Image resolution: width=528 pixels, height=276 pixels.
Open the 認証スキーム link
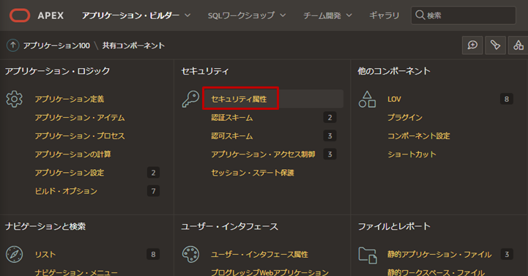pyautogui.click(x=232, y=117)
